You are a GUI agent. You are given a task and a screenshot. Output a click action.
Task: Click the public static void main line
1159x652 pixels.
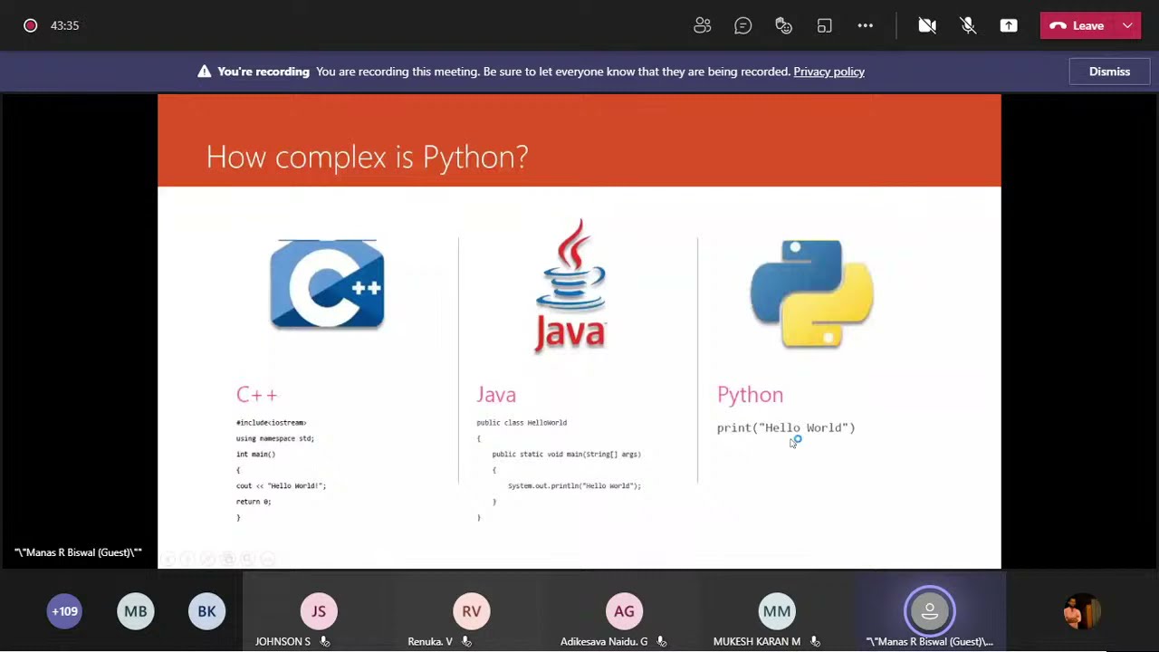(566, 455)
